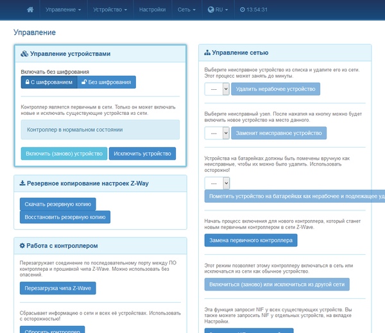Viewport: 385px width, 333px height.
Task: Open the Устройство menu
Action: coord(110,10)
